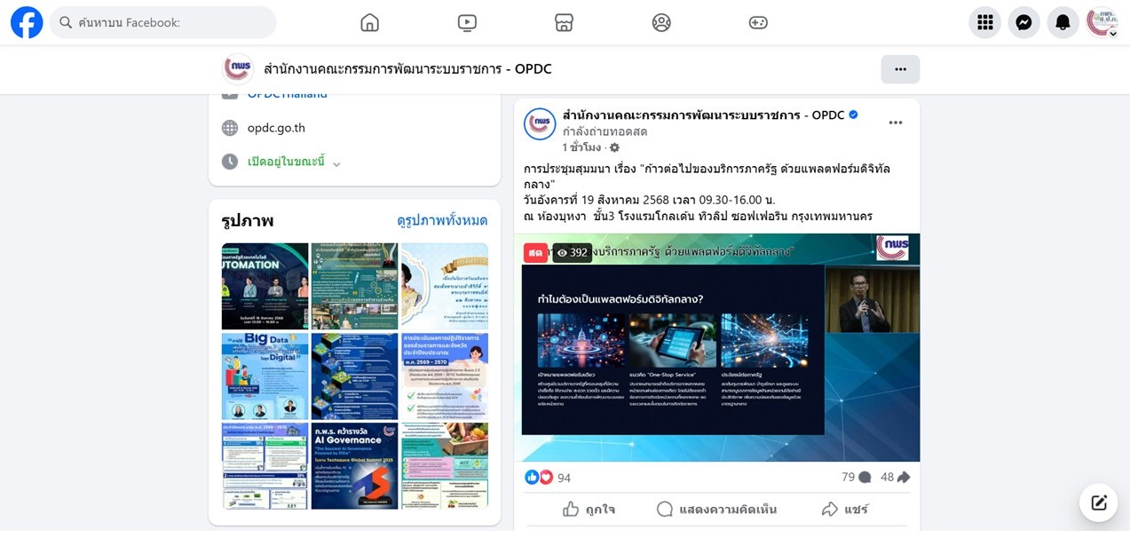Open the opdc.go.th website link
This screenshot has height=546, width=1130.
(276, 128)
